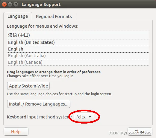Minimize the Language Support window

tap(10, 5)
